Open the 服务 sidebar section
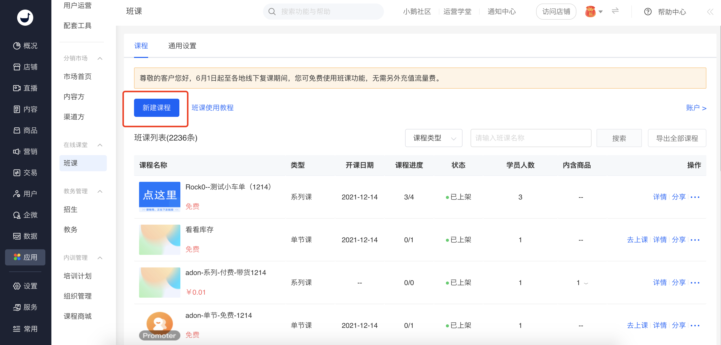Screen dimensions: 721x345 point(25,307)
